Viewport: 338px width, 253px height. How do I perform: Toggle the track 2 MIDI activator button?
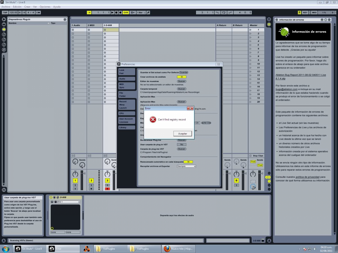click(91, 180)
